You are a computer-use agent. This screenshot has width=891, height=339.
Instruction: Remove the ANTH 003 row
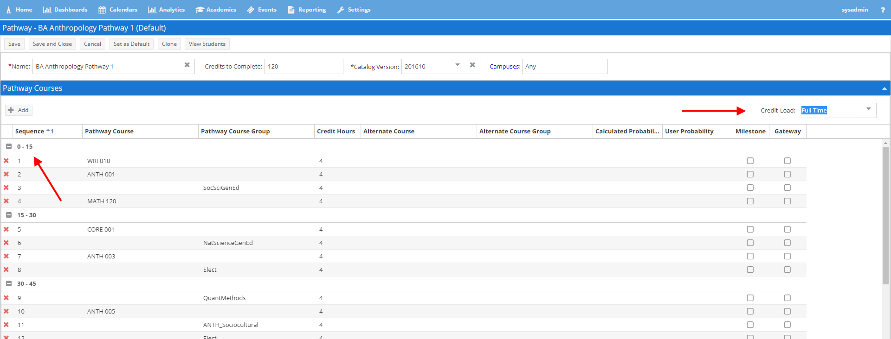pyautogui.click(x=6, y=256)
